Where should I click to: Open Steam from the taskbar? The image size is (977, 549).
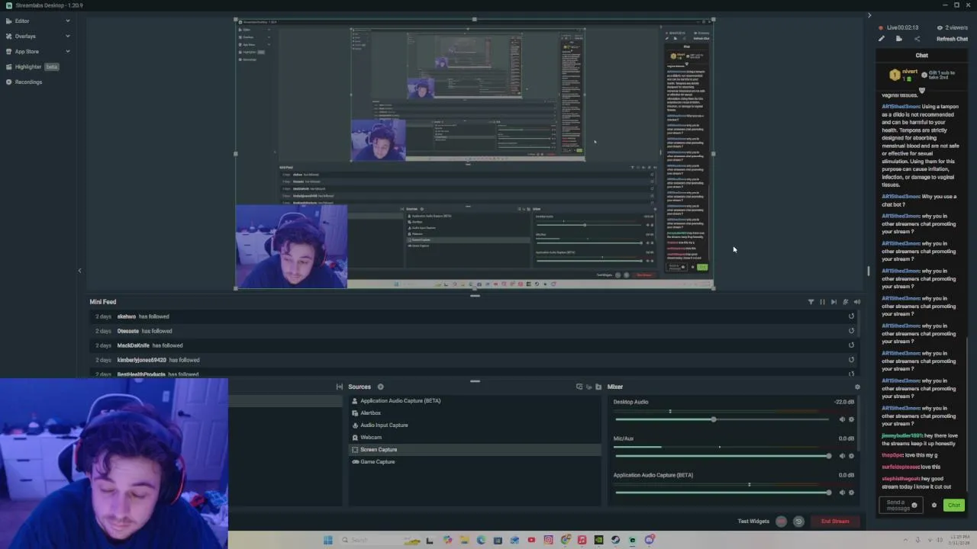click(x=615, y=540)
